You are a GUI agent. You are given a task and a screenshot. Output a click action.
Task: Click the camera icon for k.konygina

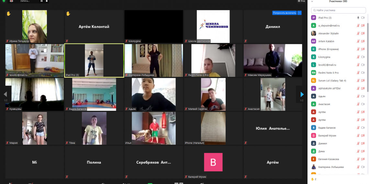tap(363, 57)
